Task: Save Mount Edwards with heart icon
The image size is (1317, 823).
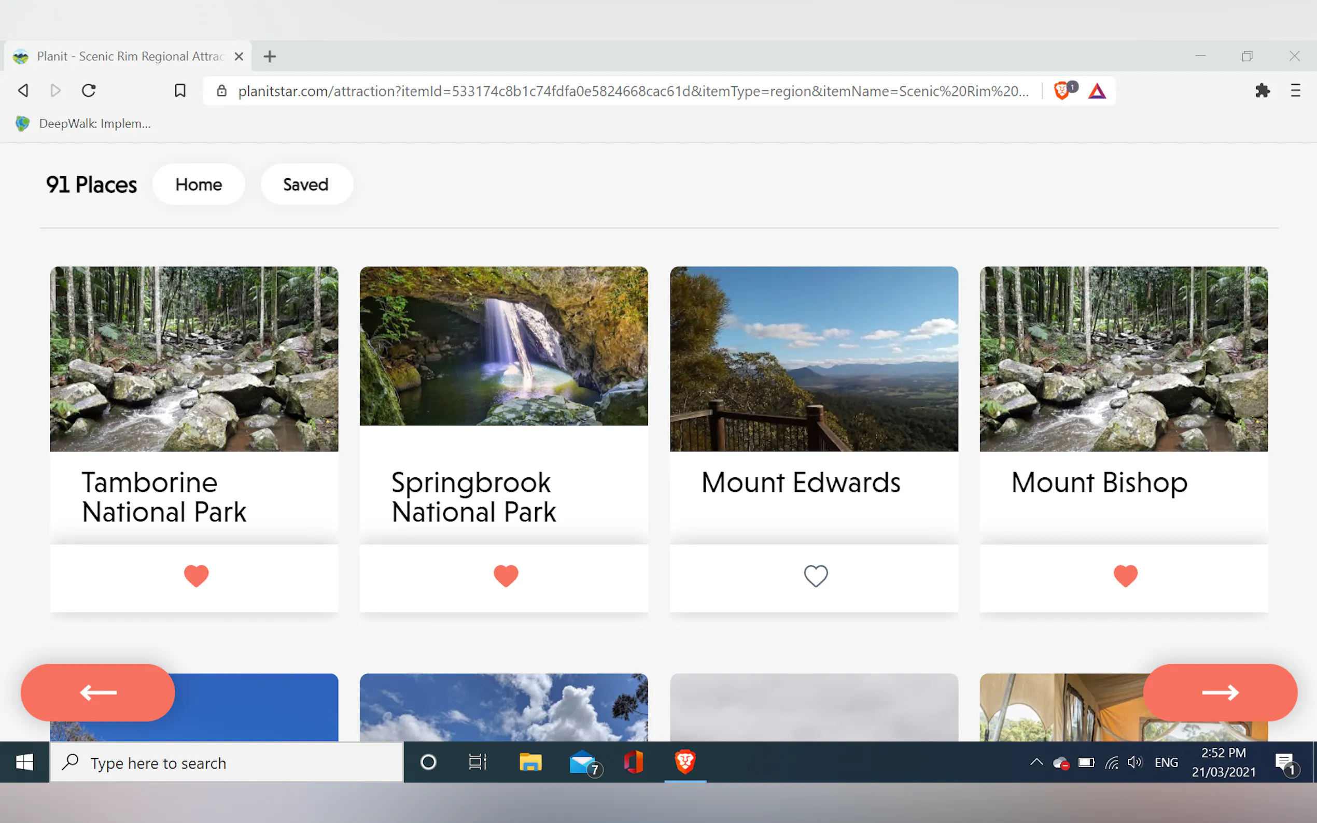Action: coord(816,575)
